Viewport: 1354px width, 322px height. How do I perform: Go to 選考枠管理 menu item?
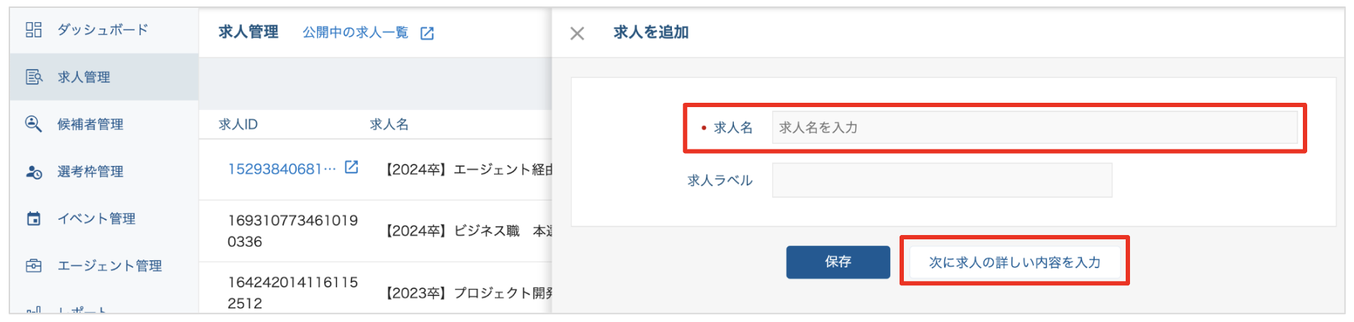tap(90, 172)
